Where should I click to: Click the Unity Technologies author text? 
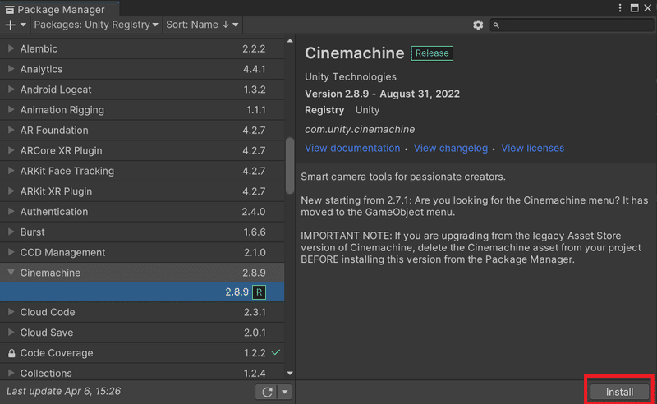point(351,76)
